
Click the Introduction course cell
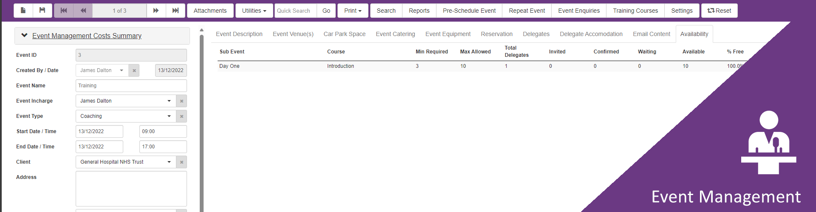340,66
